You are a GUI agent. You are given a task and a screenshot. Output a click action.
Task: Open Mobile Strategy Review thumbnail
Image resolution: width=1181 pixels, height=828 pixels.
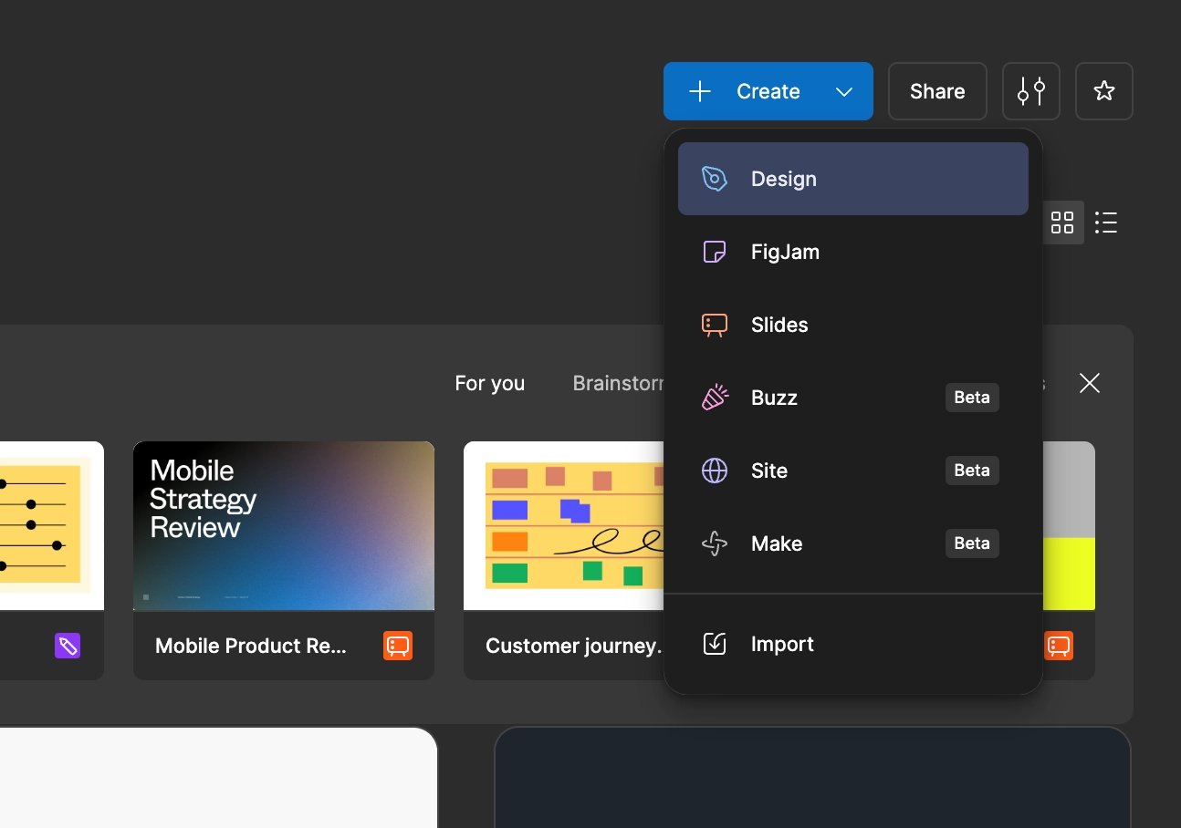point(284,526)
